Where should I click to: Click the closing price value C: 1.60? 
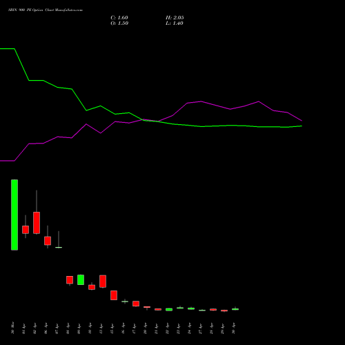click(x=119, y=18)
